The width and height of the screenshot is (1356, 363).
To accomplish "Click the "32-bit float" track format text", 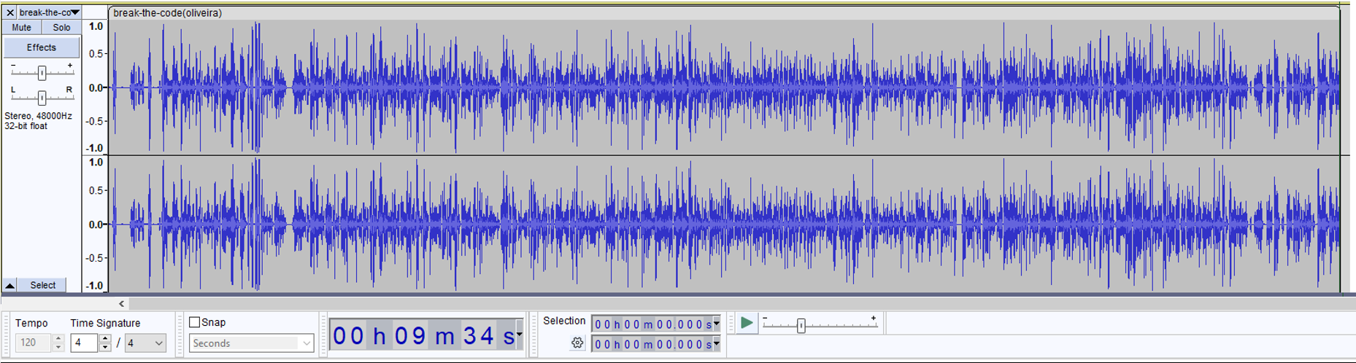I will 26,126.
